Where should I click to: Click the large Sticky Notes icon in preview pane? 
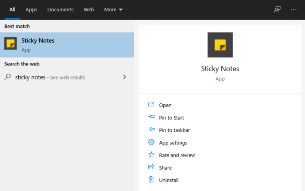click(220, 45)
